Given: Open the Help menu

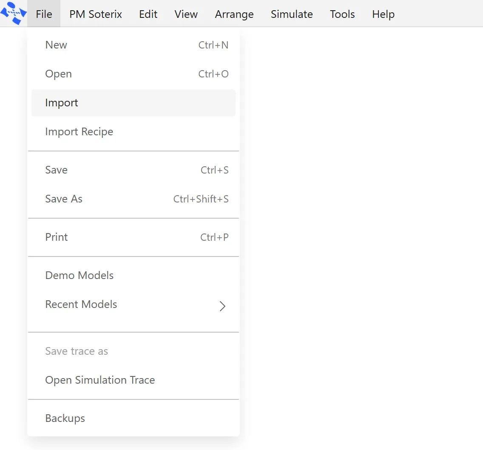Looking at the screenshot, I should [383, 14].
